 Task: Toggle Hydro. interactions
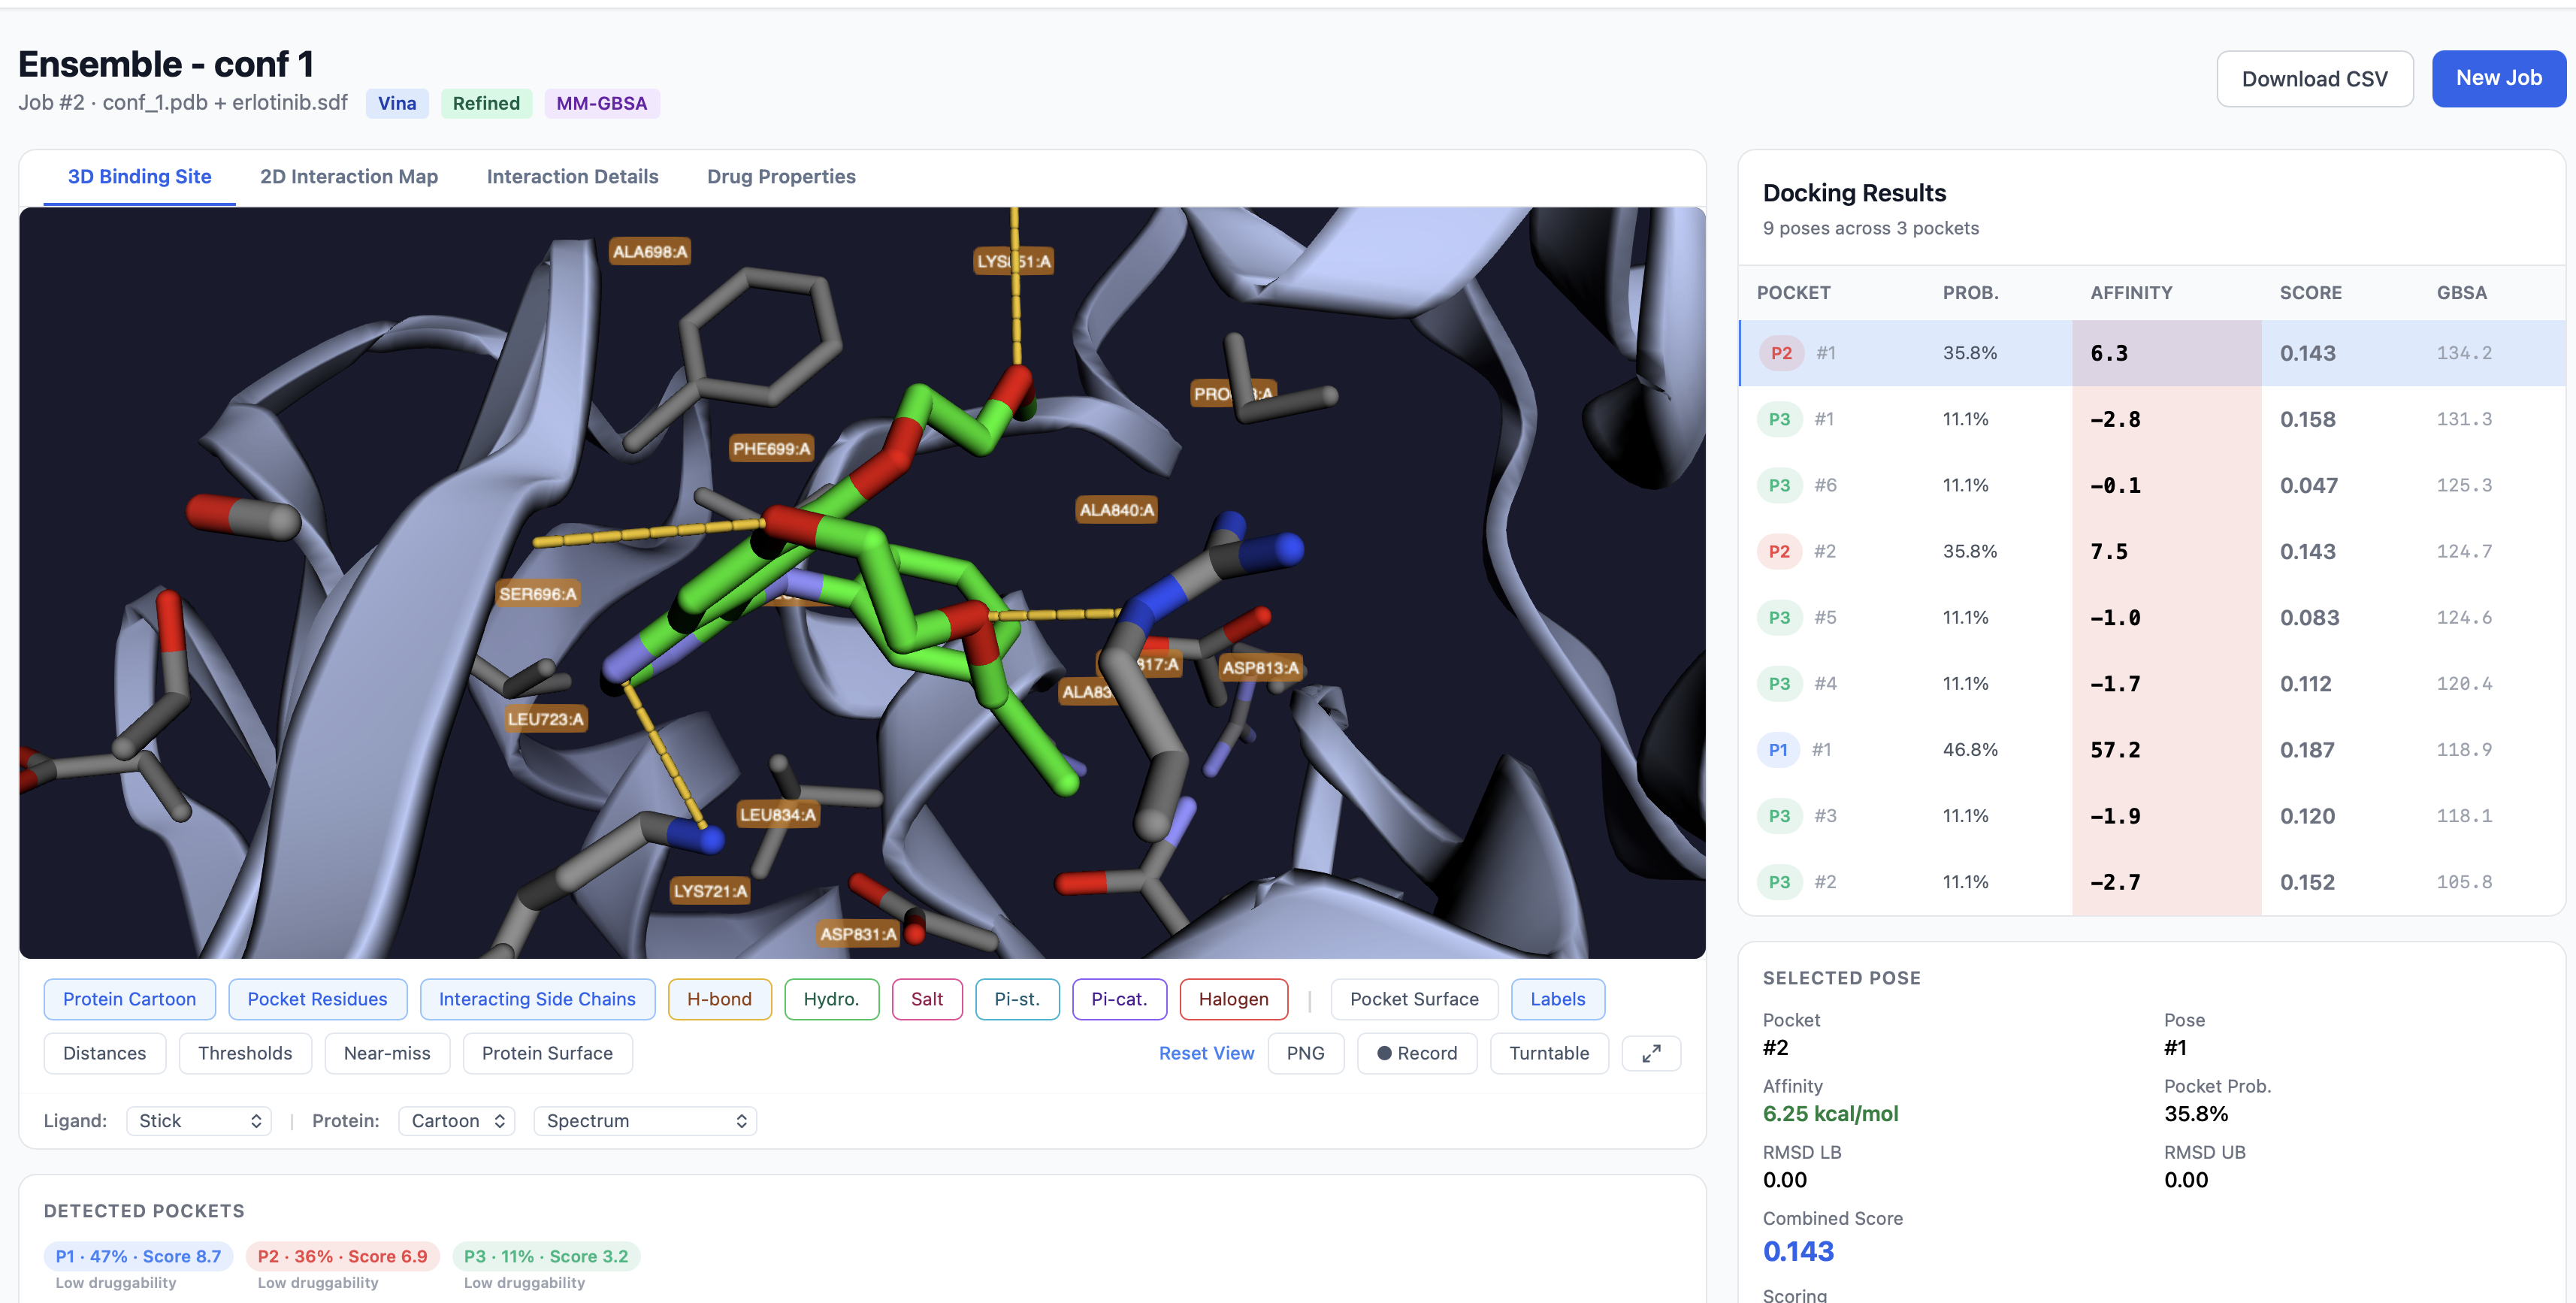point(831,999)
